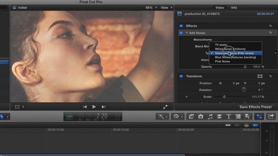The height and width of the screenshot is (156, 278).
Task: Click the Position Y value field
Action: click(x=261, y=83)
